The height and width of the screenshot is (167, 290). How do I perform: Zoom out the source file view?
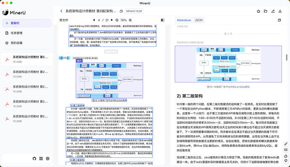point(117,20)
